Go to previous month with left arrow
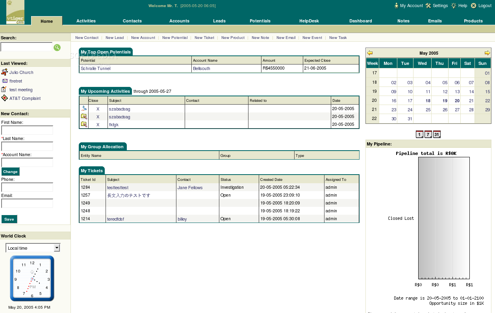Image resolution: width=495 pixels, height=313 pixels. (370, 53)
